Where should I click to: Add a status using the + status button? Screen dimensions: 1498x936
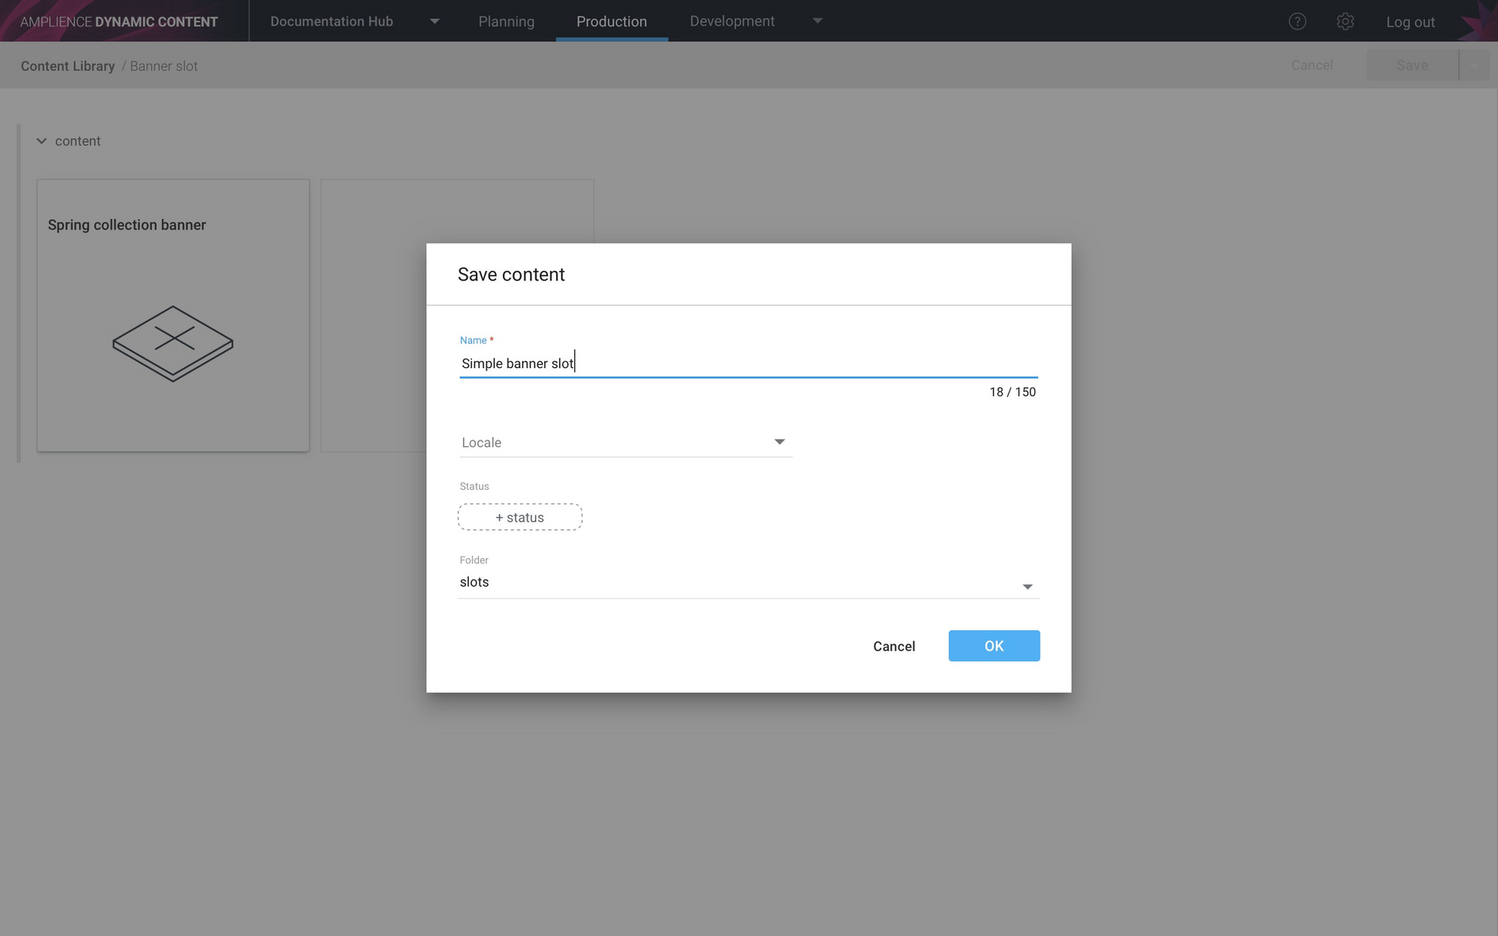coord(519,516)
